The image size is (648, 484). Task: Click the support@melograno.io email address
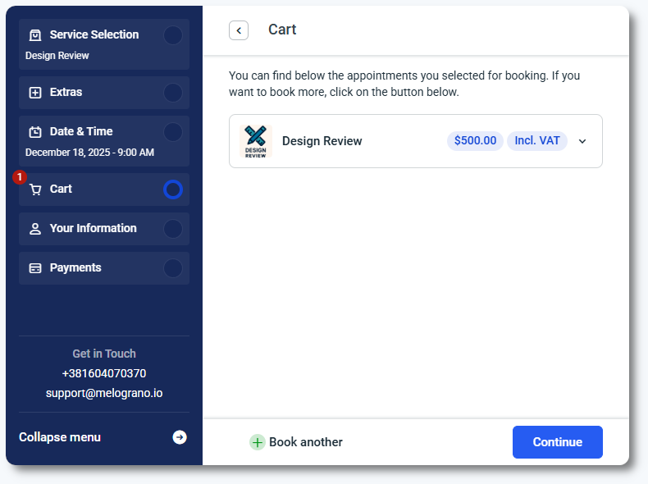pos(104,393)
